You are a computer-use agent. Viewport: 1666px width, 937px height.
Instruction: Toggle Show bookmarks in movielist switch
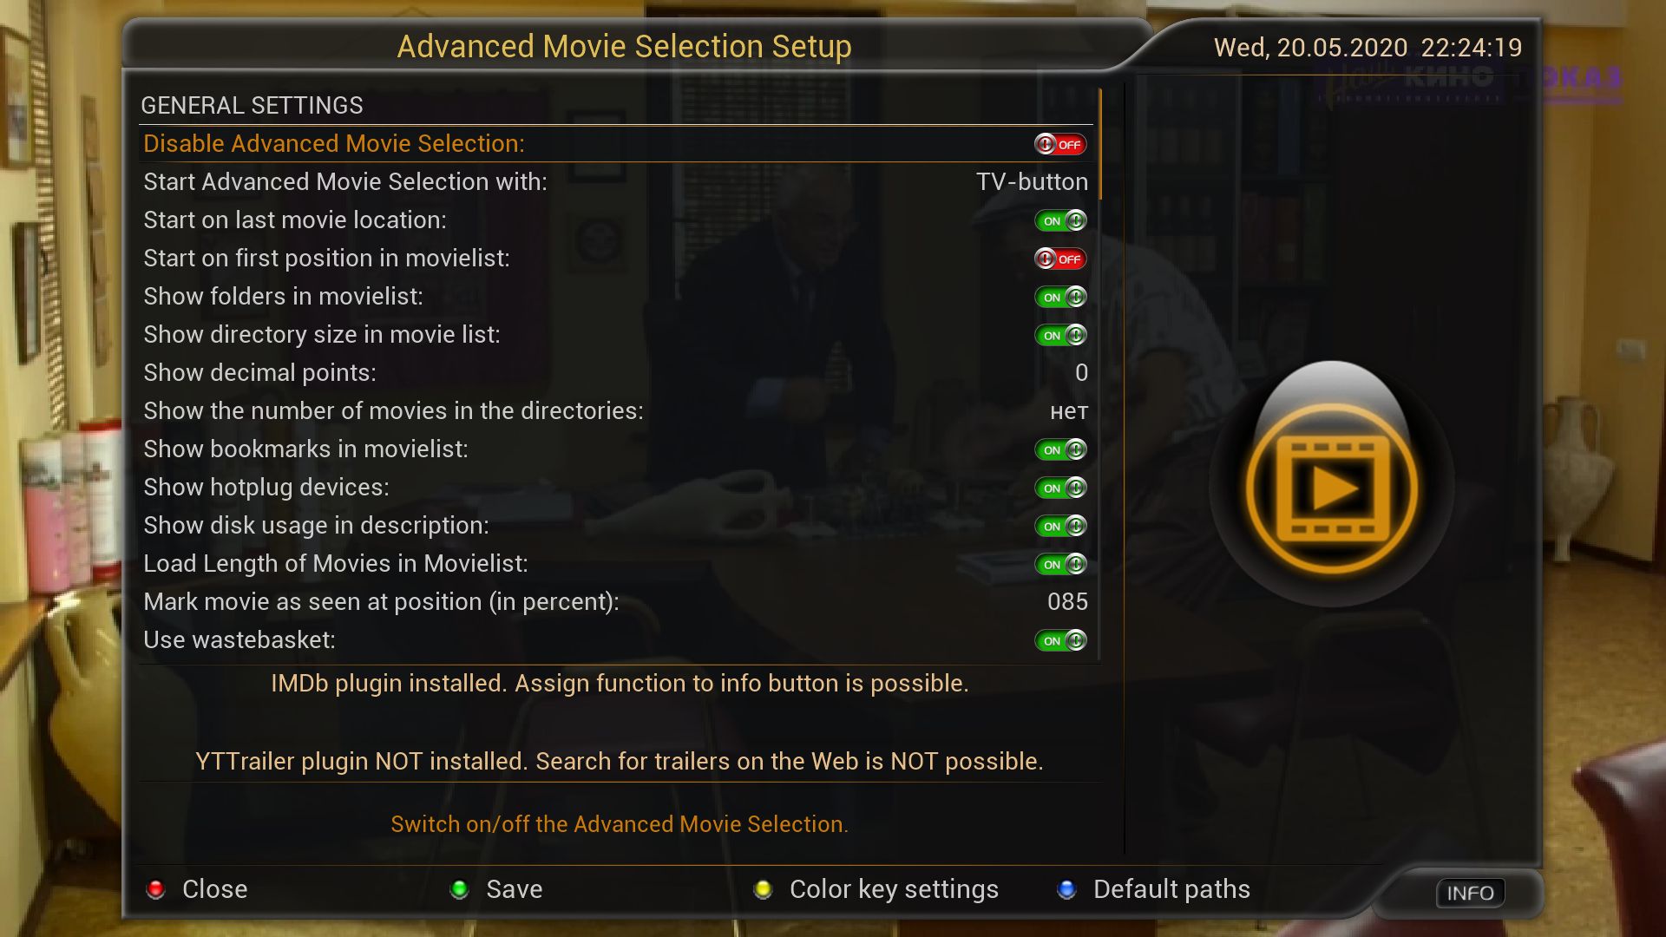click(1060, 449)
